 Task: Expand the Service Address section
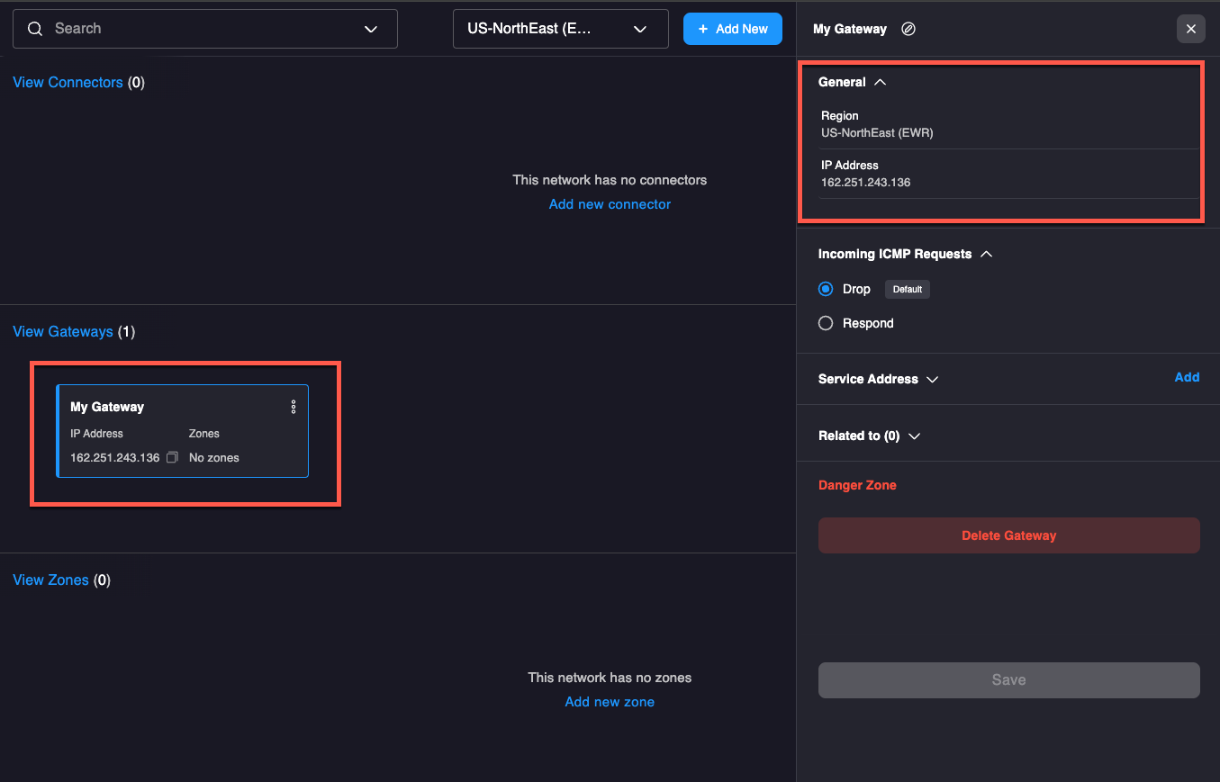point(932,379)
